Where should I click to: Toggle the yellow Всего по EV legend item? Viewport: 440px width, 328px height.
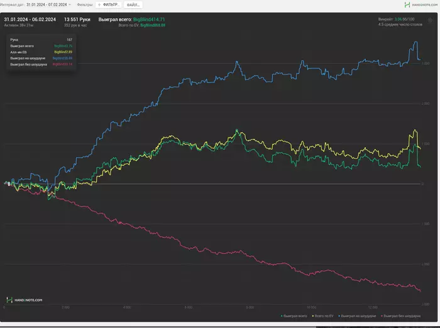click(322, 316)
